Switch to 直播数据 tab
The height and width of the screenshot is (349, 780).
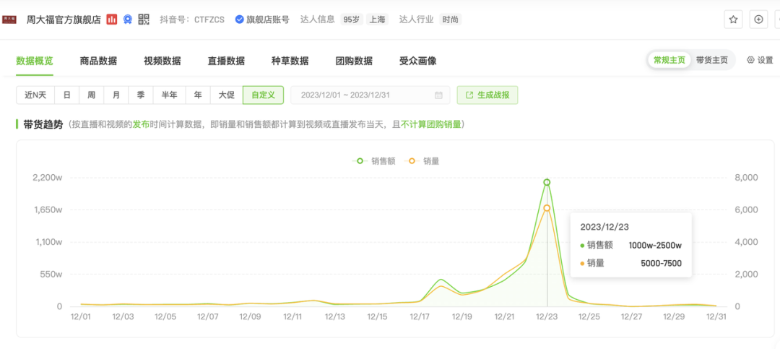coord(226,61)
